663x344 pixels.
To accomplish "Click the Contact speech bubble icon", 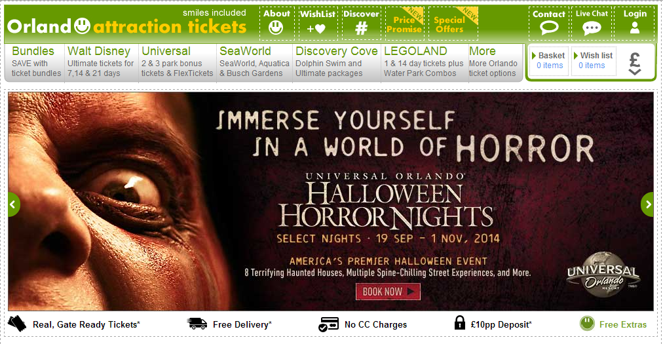I will pos(549,28).
